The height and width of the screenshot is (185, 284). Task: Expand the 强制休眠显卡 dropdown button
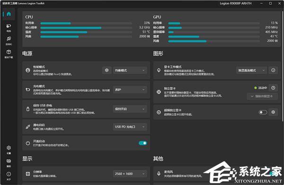[262, 96]
